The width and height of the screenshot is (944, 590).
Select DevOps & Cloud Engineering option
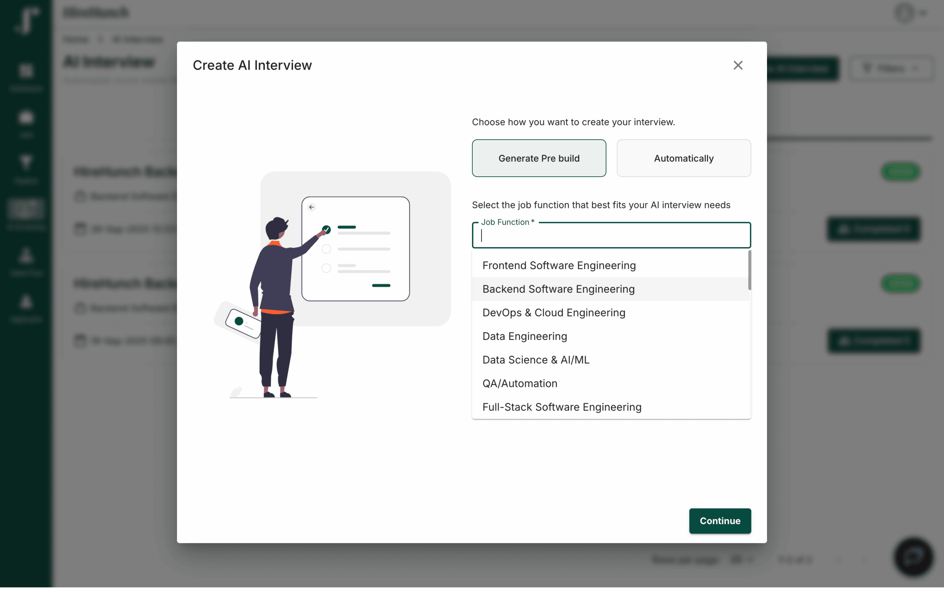pos(553,313)
